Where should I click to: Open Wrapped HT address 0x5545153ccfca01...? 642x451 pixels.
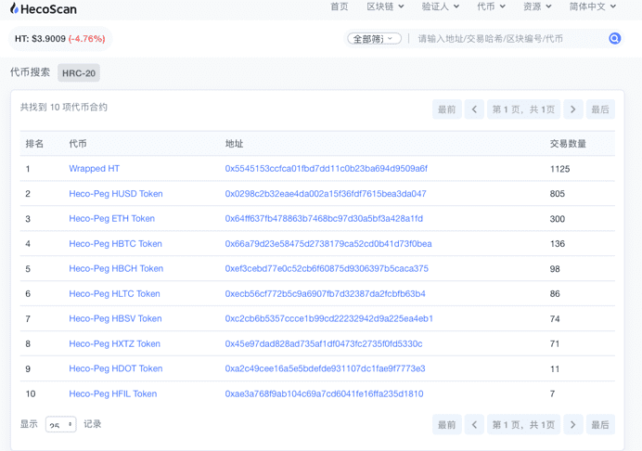tap(327, 168)
